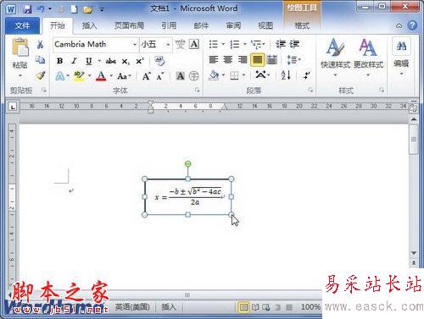Image resolution: width=424 pixels, height=319 pixels.
Task: Toggle subscript formatting
Action: click(x=126, y=61)
